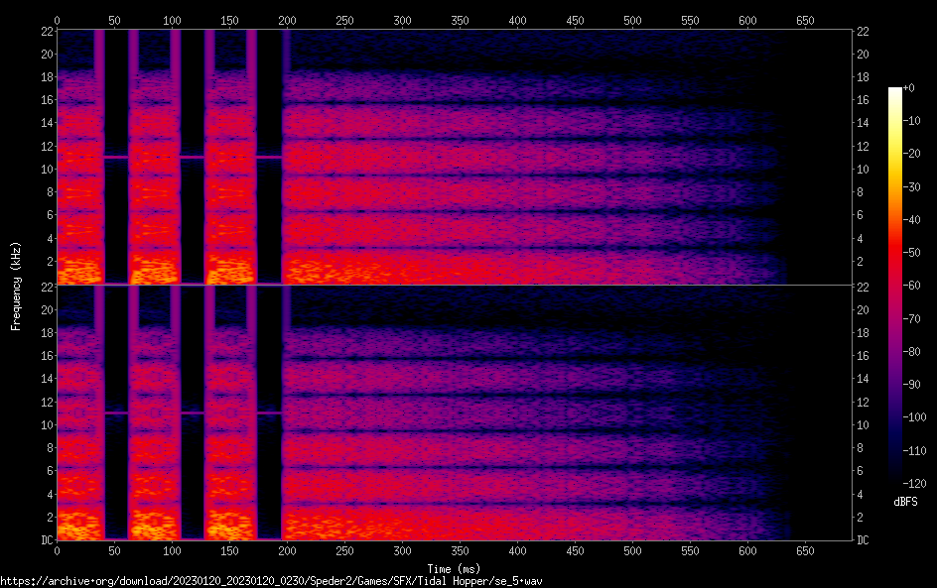Screen dimensions: 937x588
Task: Click the DC label on the right axis
Action: coord(864,540)
